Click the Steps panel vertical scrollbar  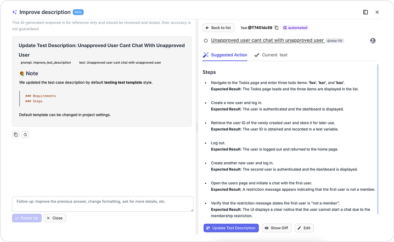pyautogui.click(x=377, y=137)
